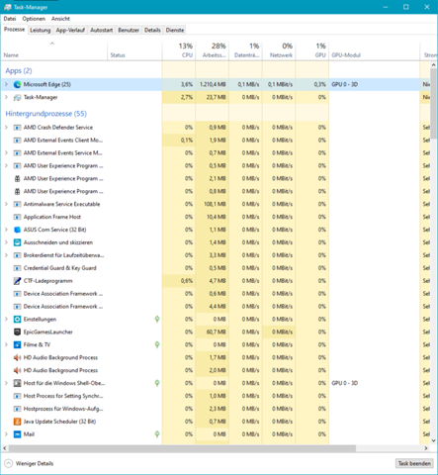The width and height of the screenshot is (438, 475).
Task: Click the scroll right arrow of horizontal scrollbar
Action: tap(426, 448)
